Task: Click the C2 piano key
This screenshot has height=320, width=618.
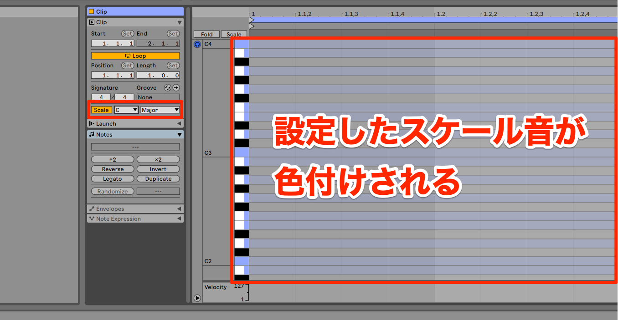Action: pos(242,261)
